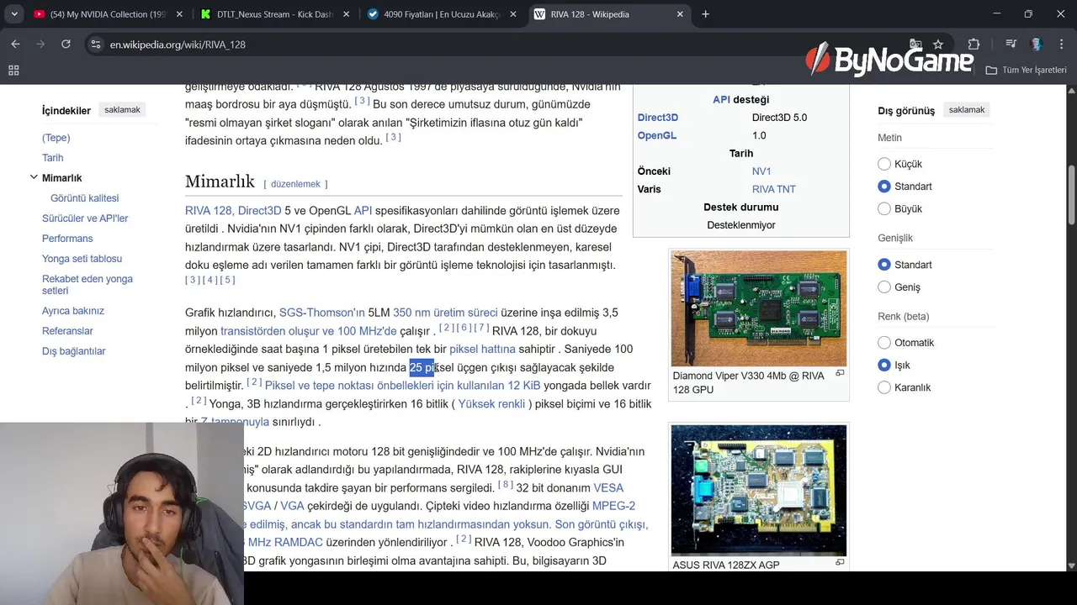The image size is (1077, 605).
Task: Reload the Wikipedia page
Action: [x=66, y=45]
